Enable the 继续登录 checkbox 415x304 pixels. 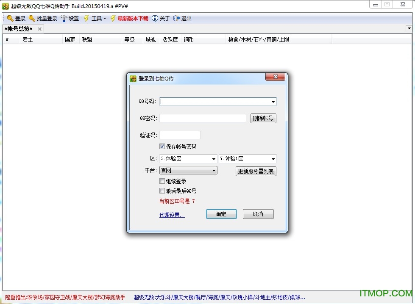pyautogui.click(x=162, y=181)
